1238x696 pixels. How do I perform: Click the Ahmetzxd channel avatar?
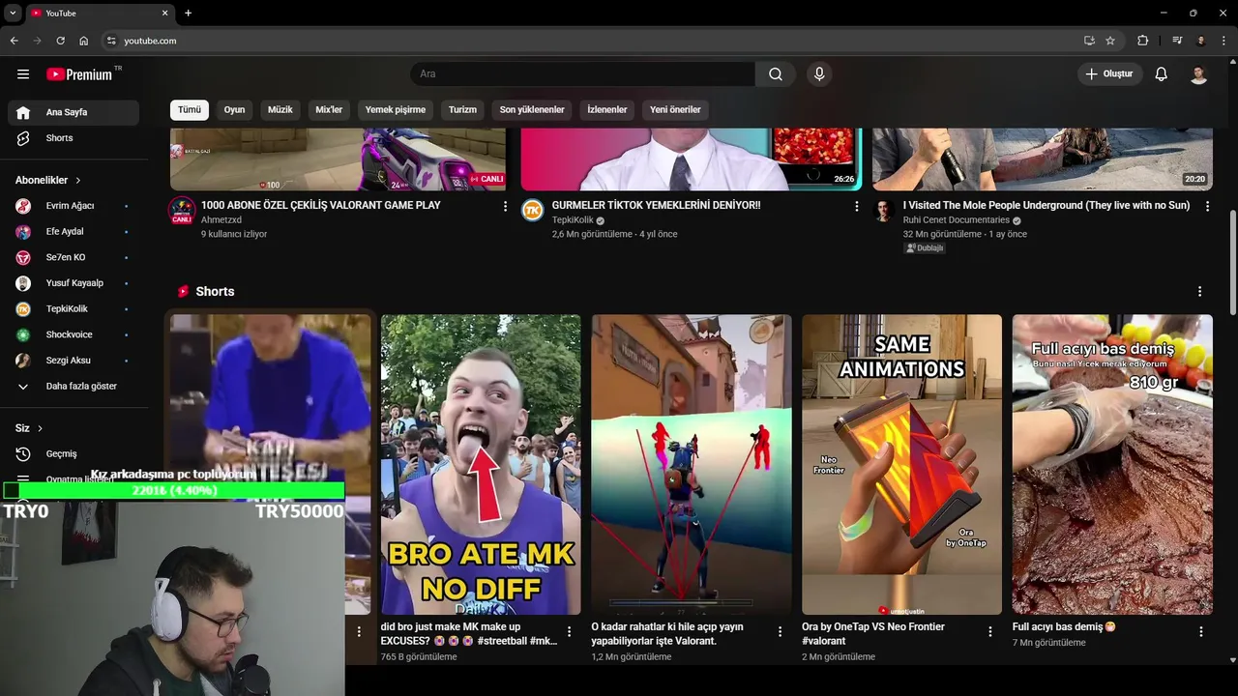[x=182, y=211]
